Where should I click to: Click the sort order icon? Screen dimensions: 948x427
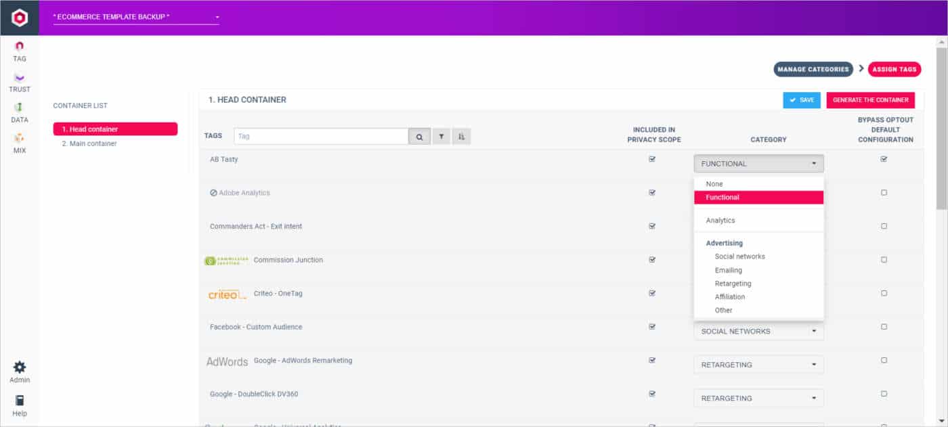pos(461,137)
